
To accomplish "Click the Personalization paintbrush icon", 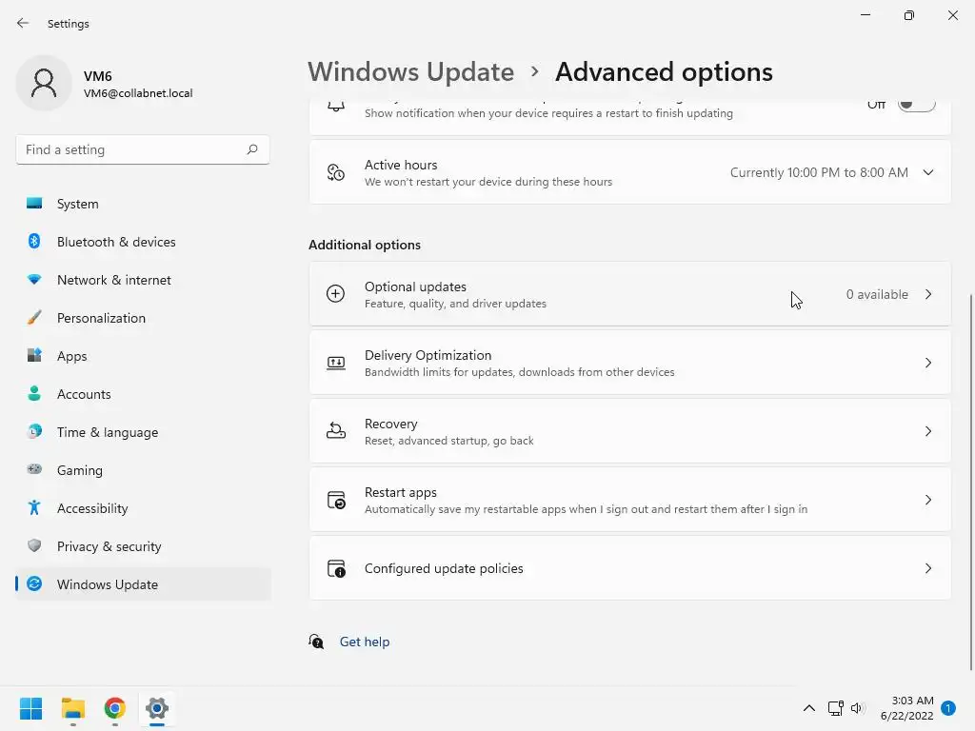I will 34,318.
